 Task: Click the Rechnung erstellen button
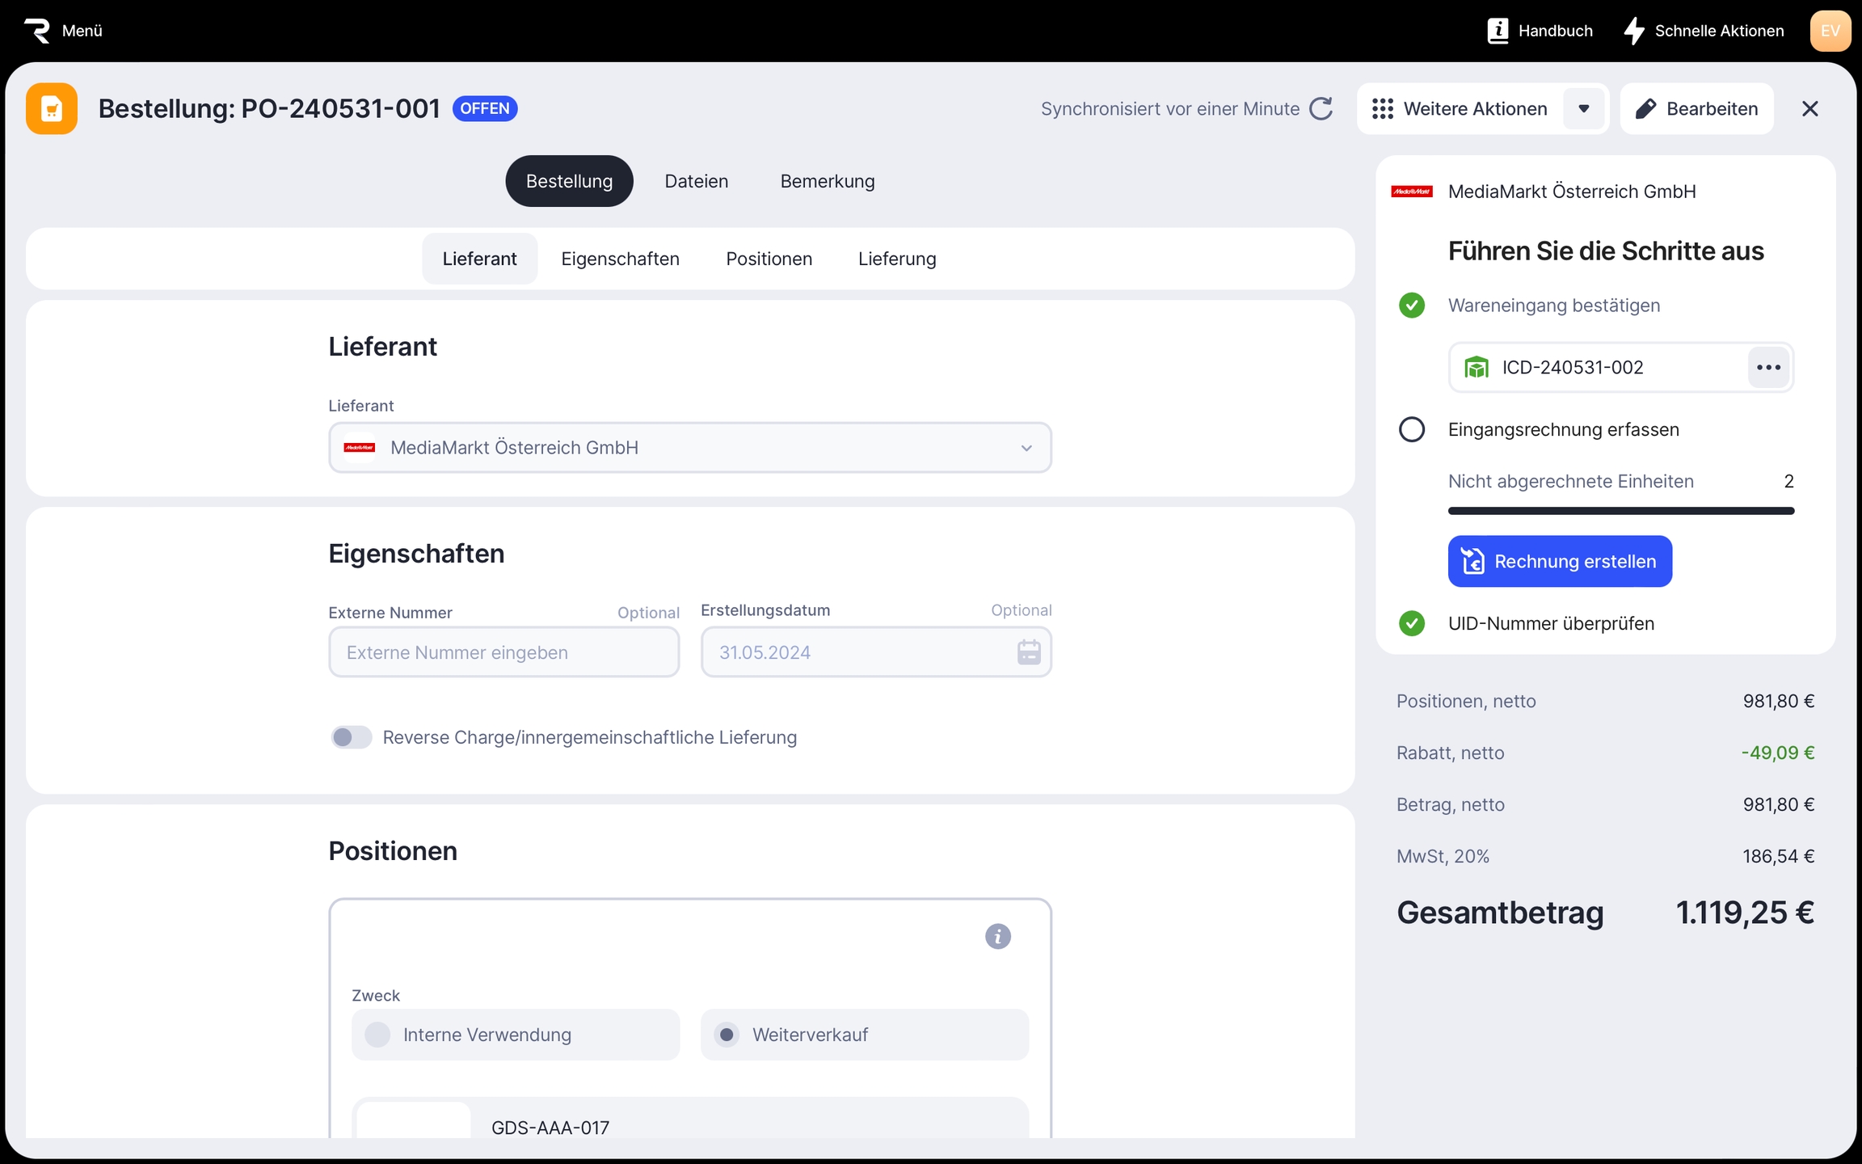pyautogui.click(x=1559, y=561)
